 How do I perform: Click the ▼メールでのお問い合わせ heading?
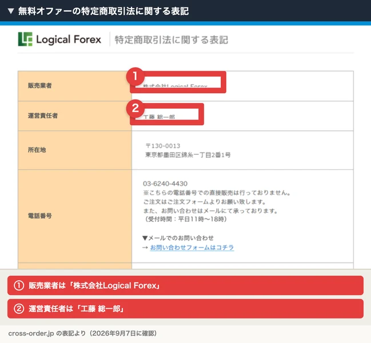tap(178, 238)
